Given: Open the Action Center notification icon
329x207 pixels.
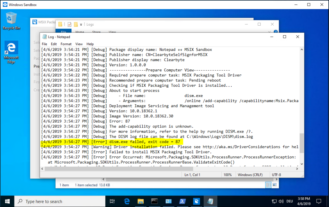Looking at the screenshot, I should pyautogui.click(x=319, y=201).
